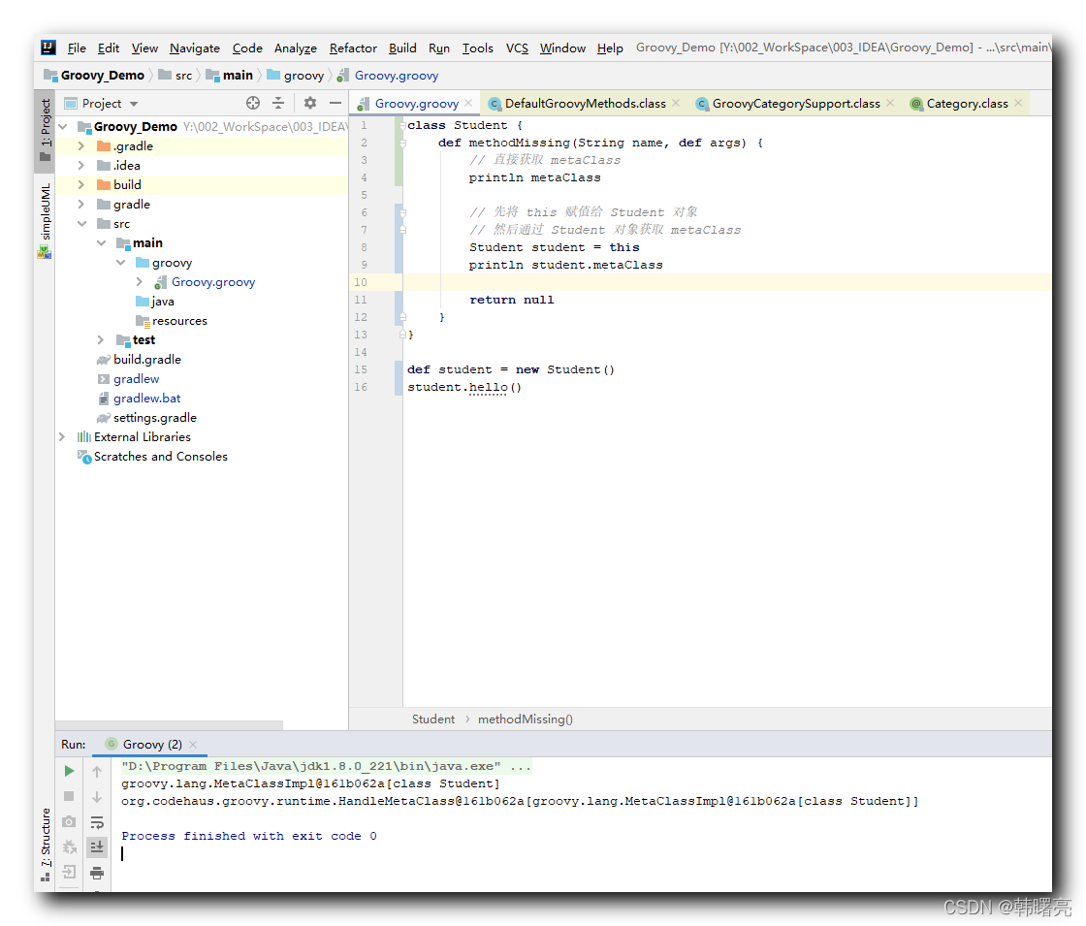Click the Collapse All icon in Project panel

pos(278,103)
